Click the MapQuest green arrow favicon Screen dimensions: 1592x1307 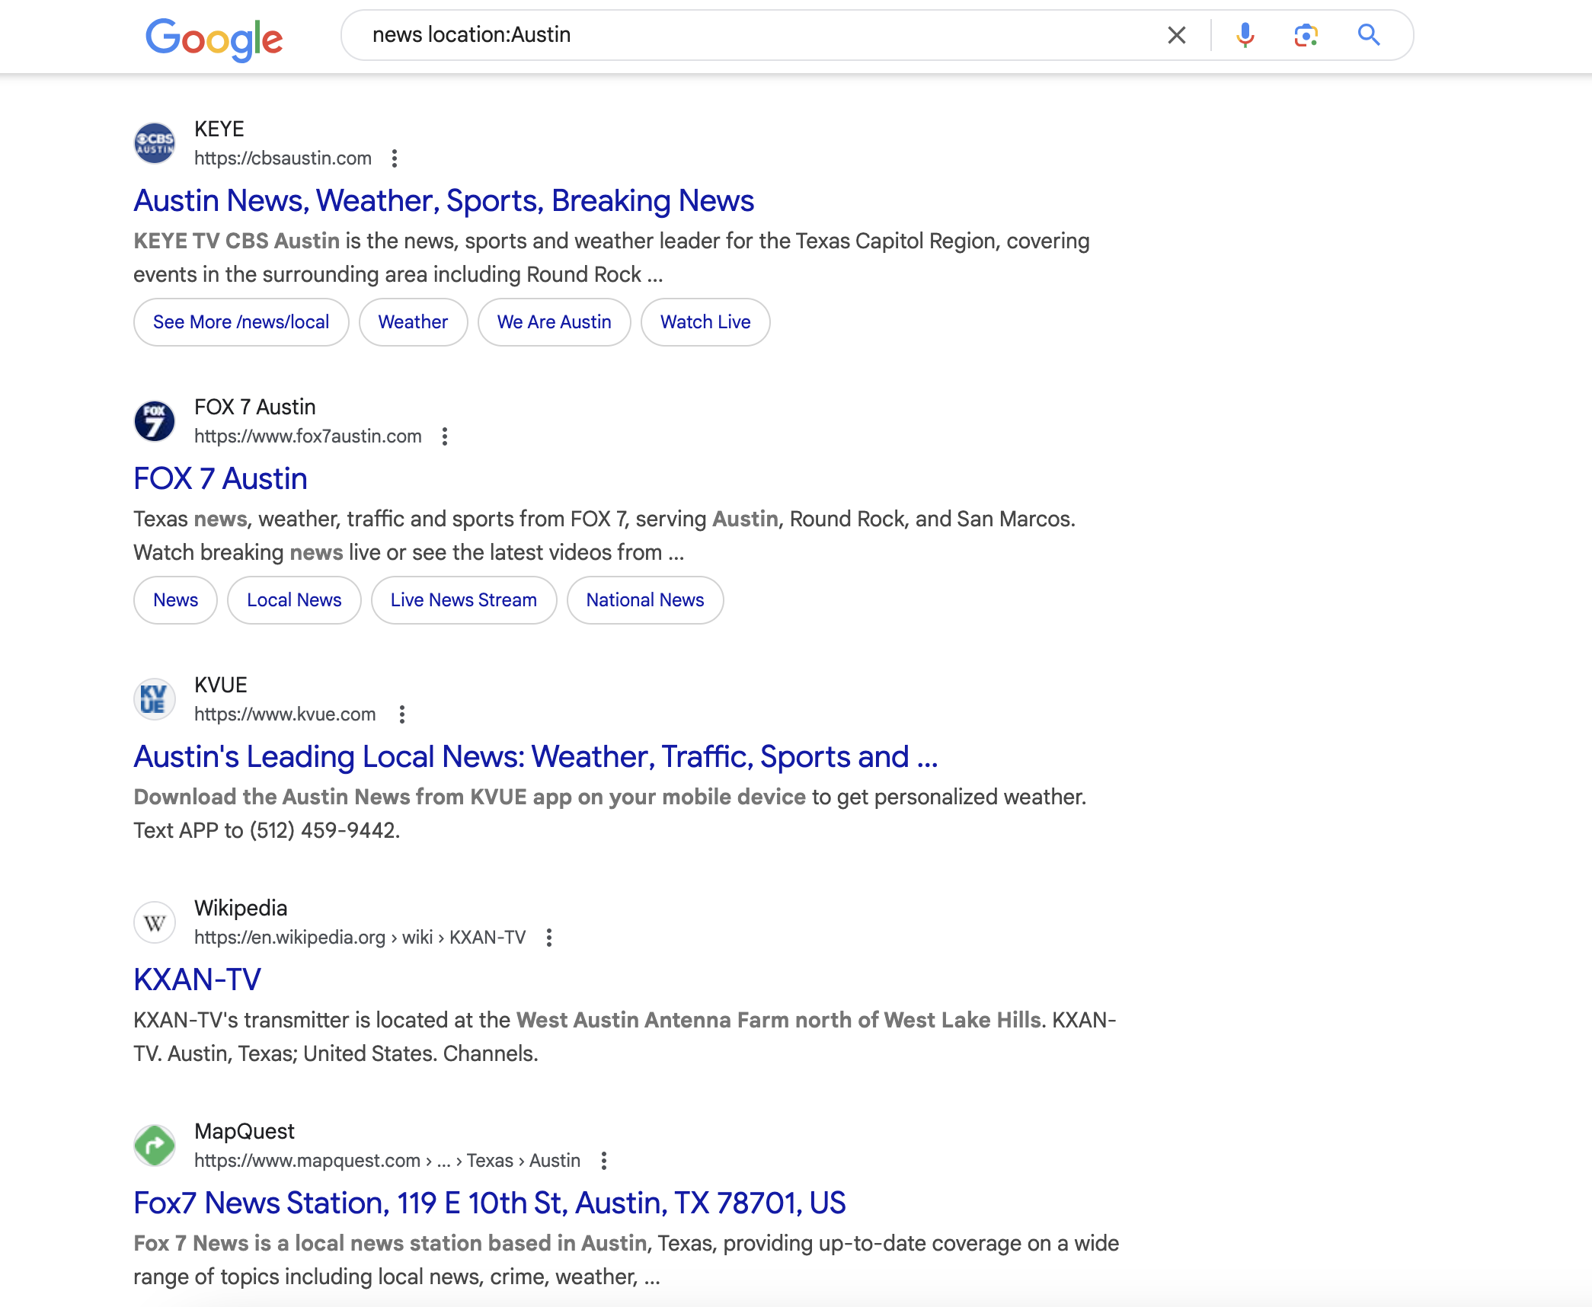[x=155, y=1146]
